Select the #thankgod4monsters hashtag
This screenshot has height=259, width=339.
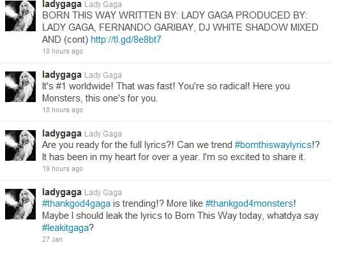pos(249,204)
